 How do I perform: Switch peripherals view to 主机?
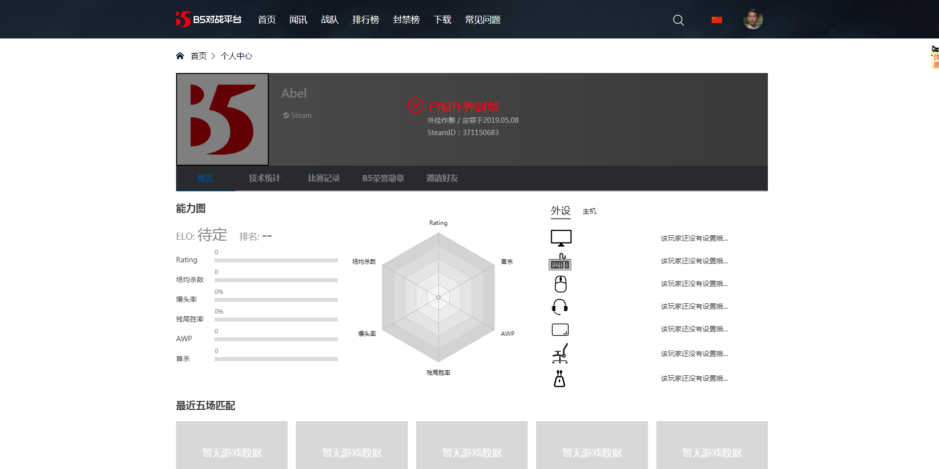(589, 211)
